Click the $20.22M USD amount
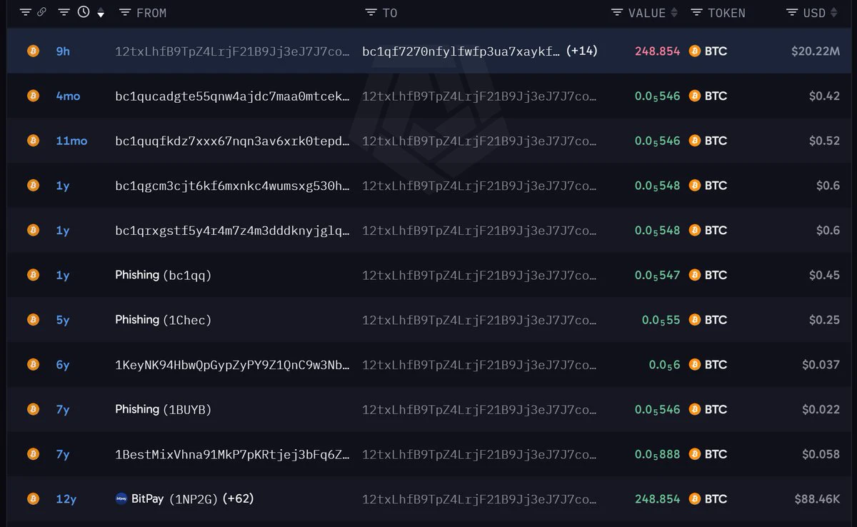Screen dimensions: 857x527 pyautogui.click(x=816, y=51)
